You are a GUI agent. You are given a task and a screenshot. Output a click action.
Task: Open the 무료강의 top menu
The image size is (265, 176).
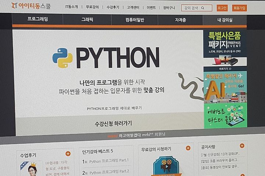click(92, 7)
